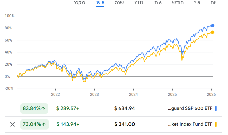Viewport: 228px width, 135px height.
Task: Click the $634.94 price value
Action: [x=125, y=108]
